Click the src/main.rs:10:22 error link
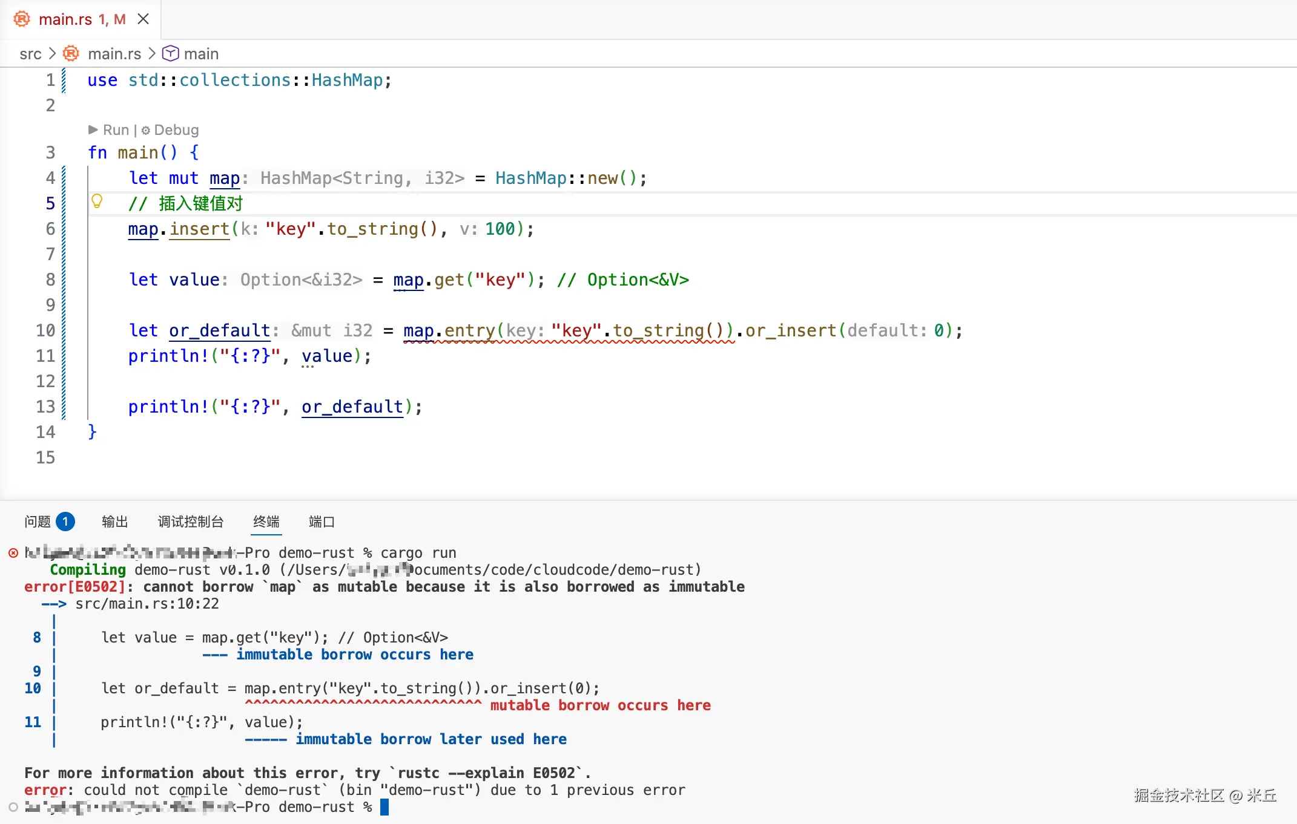This screenshot has height=824, width=1297. [x=147, y=604]
